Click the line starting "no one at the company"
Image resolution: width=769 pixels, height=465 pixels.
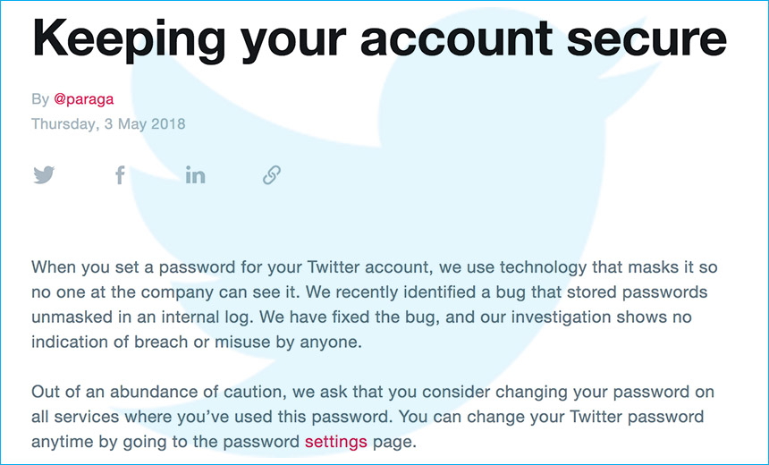point(369,292)
